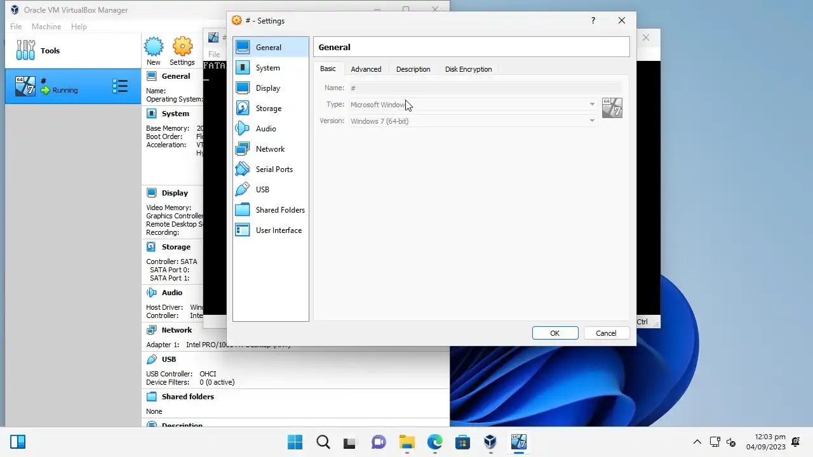
Task: Click the Windows 7 OS type icon
Action: pos(612,108)
